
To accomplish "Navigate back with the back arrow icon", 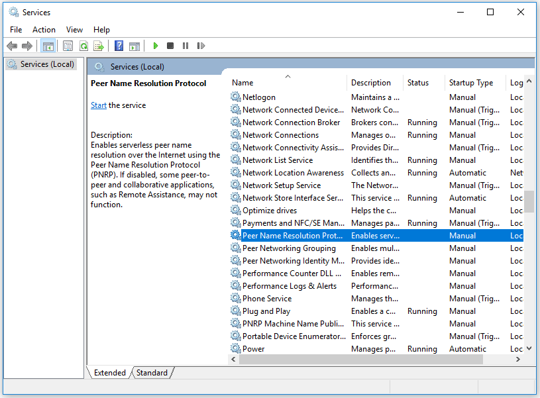I will (x=11, y=45).
